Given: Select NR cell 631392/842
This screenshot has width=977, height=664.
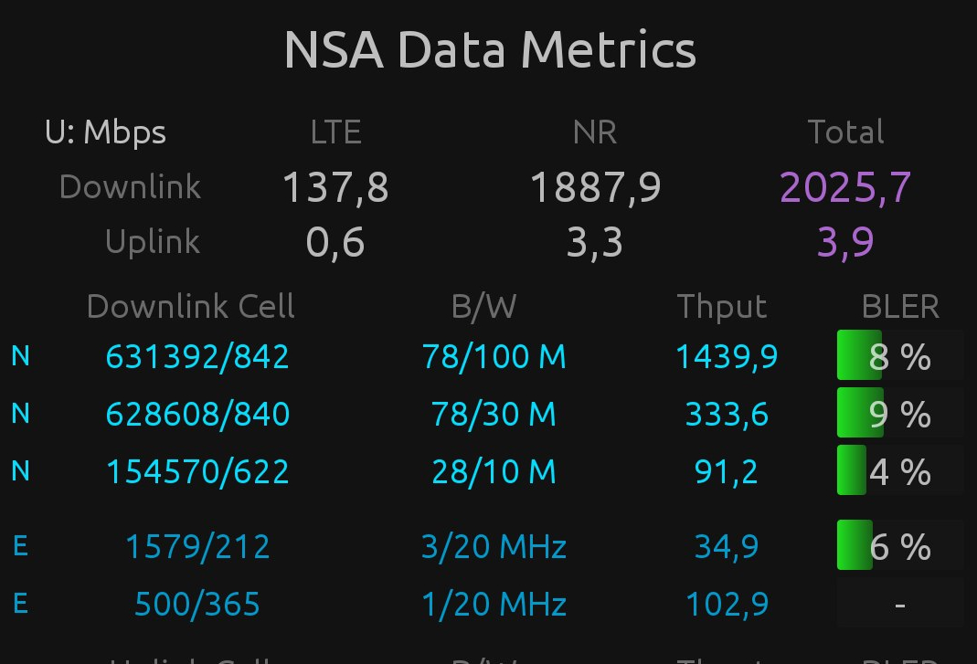Looking at the screenshot, I should click(x=197, y=356).
